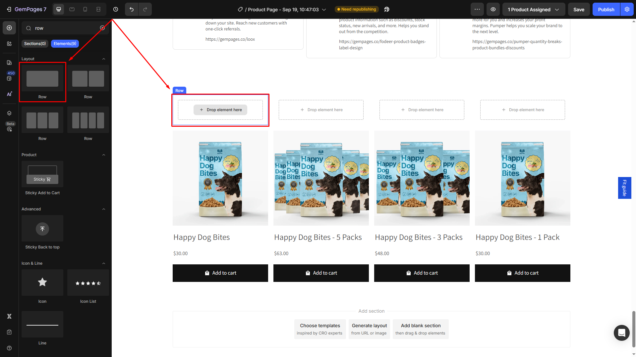636x357 pixels.
Task: Collapse the Icon & Line section
Action: 104,263
